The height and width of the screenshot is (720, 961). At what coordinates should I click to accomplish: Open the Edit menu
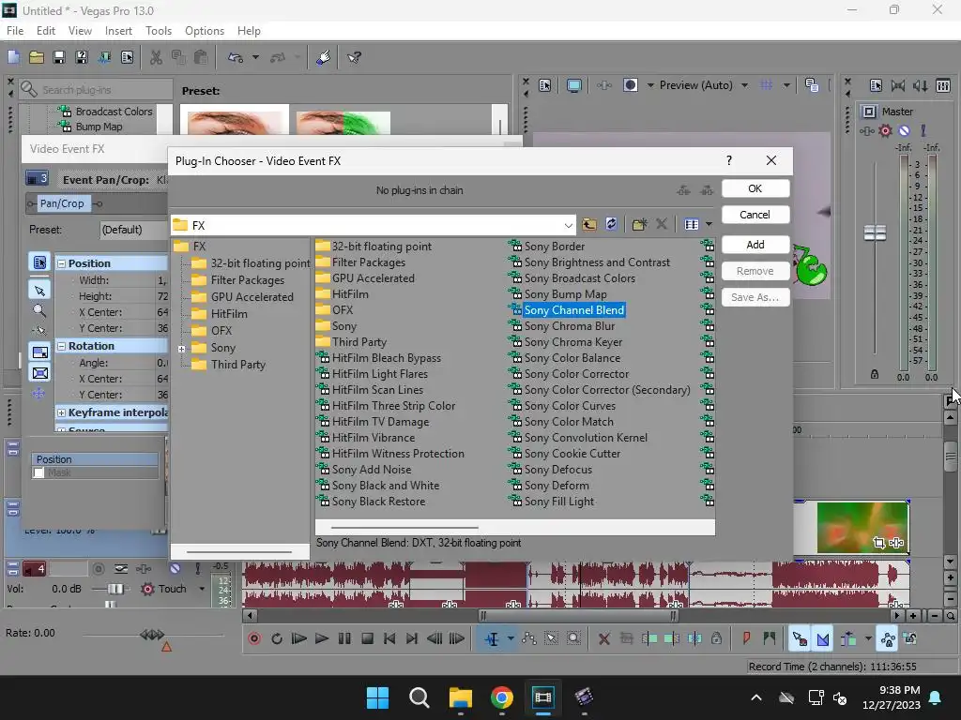point(46,31)
